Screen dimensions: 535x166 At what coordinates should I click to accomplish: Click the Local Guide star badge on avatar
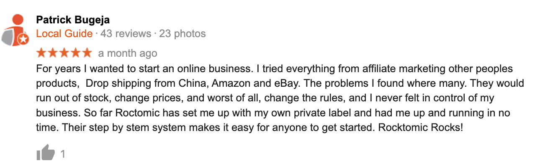23,40
